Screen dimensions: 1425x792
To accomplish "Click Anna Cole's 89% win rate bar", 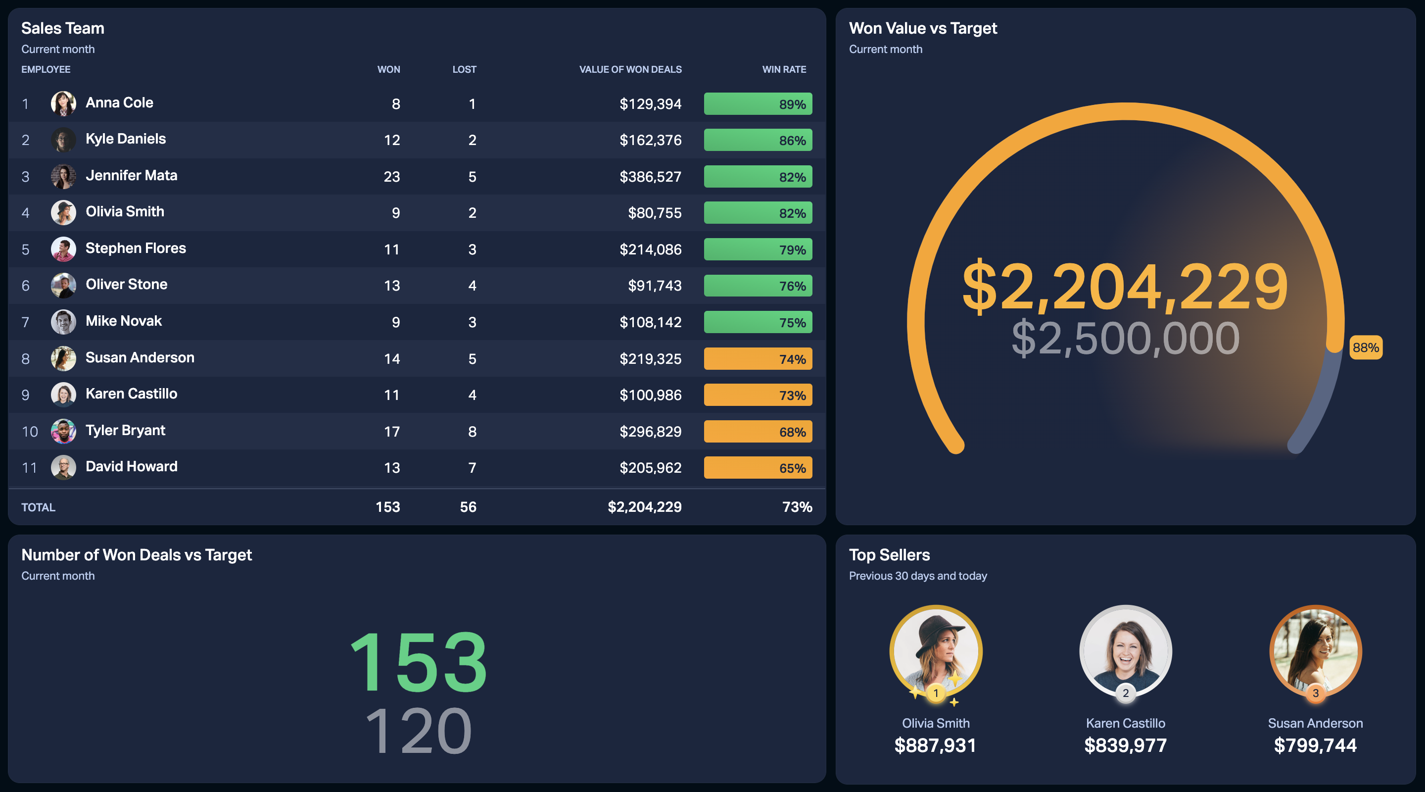I will [x=758, y=104].
